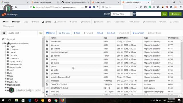The image size is (183, 103).
Task: Click the index.php file icon
Action: (47, 92)
